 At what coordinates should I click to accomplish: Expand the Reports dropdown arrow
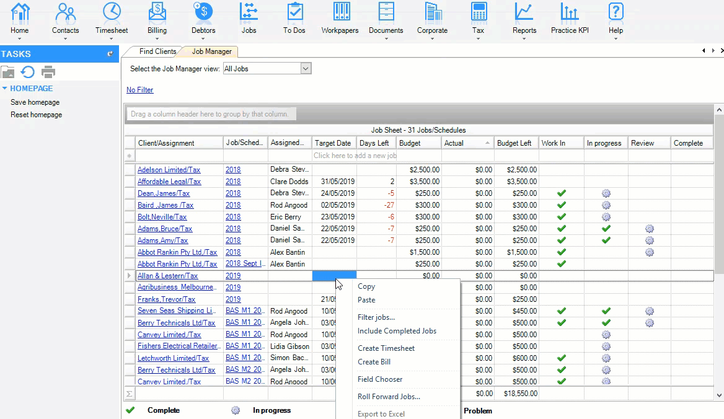524,39
